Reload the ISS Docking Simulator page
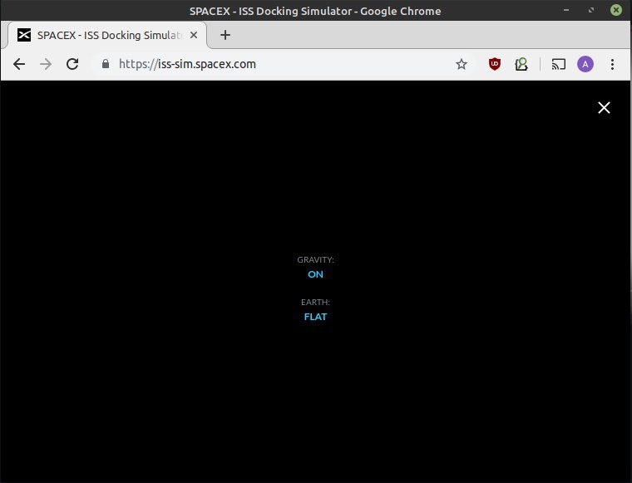 (x=72, y=64)
